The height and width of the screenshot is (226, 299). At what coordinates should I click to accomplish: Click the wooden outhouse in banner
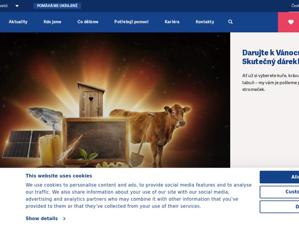coord(91,99)
